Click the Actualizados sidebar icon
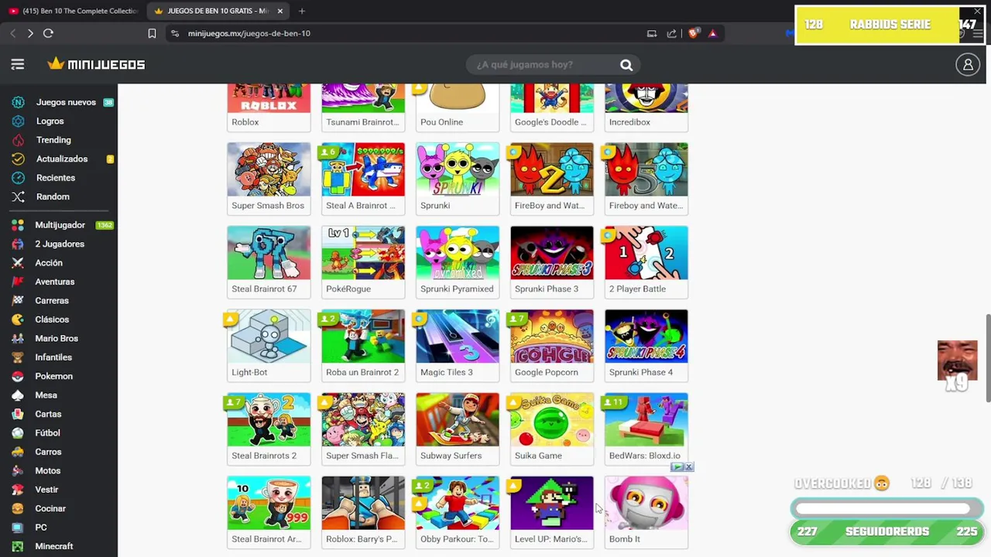The image size is (991, 557). [18, 159]
